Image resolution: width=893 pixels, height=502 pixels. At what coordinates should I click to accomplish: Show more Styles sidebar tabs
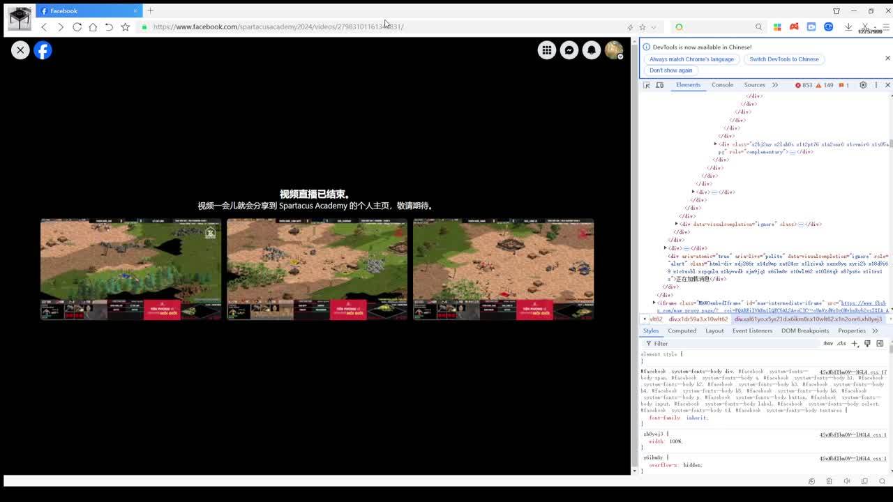pos(875,330)
